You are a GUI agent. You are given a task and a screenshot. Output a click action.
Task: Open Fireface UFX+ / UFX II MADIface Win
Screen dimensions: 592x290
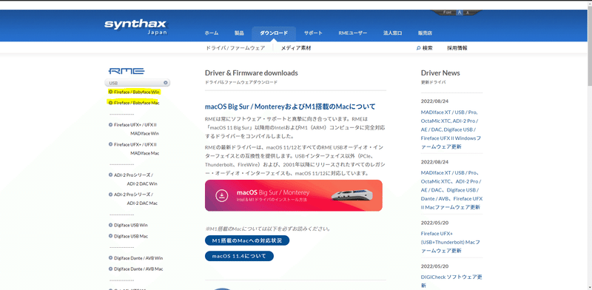click(134, 129)
